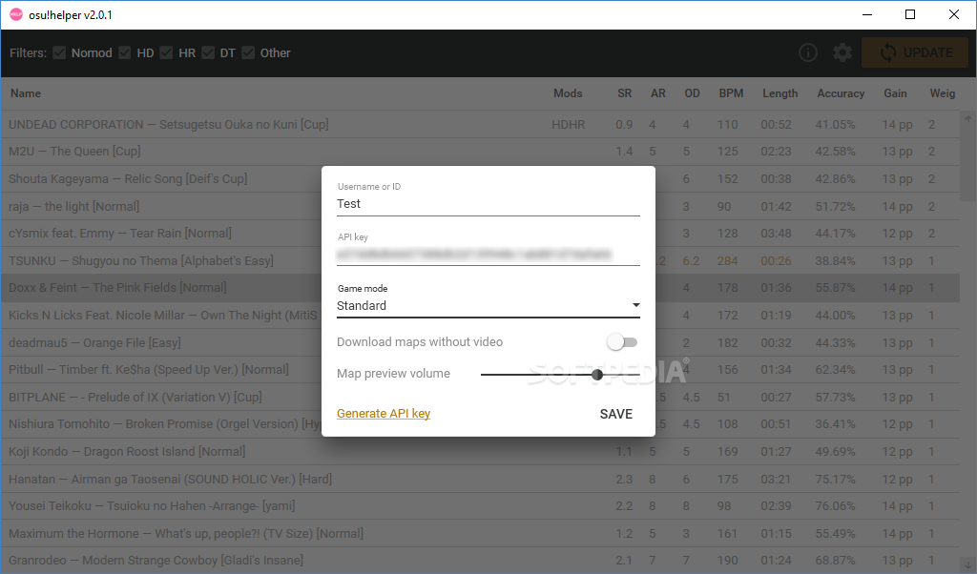977x574 pixels.
Task: Open the Game mode Standard dropdown
Action: (x=488, y=306)
